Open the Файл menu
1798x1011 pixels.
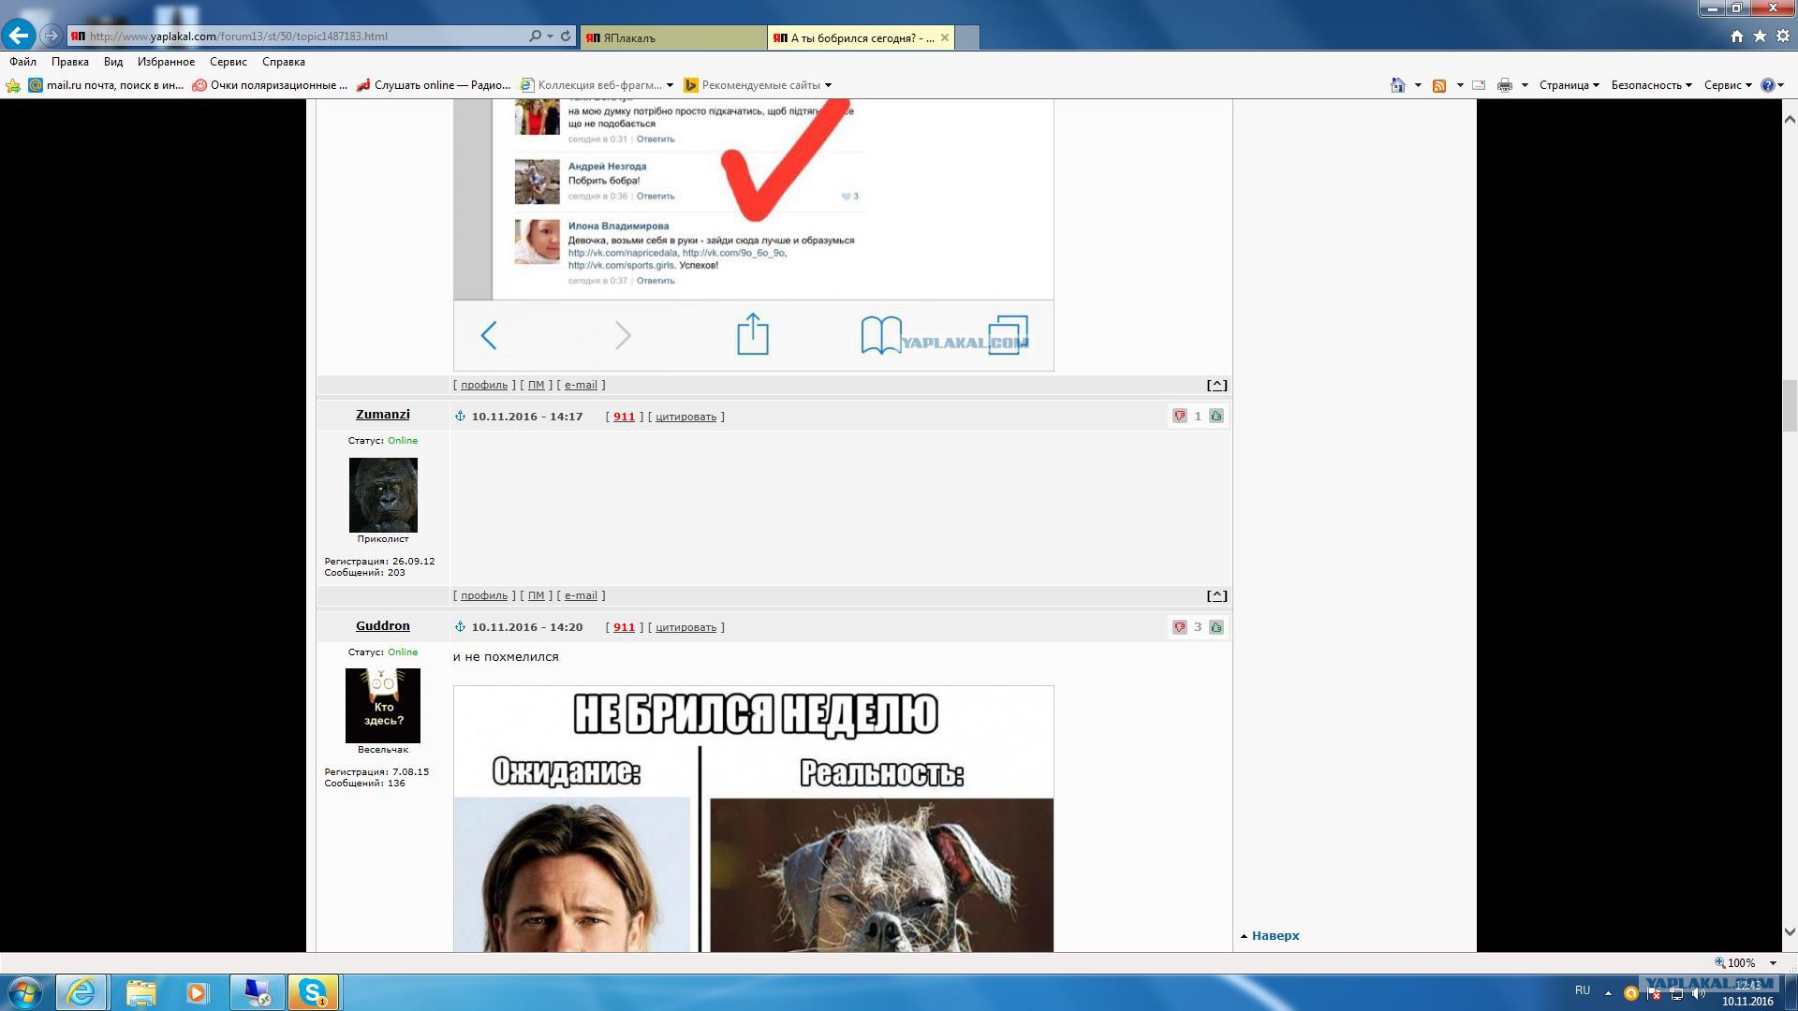pyautogui.click(x=23, y=62)
